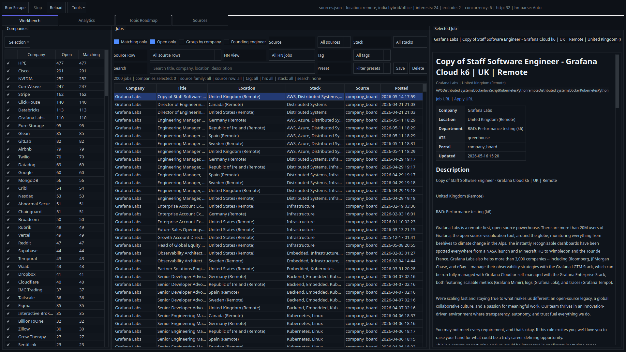Save the current filter preset

tap(400, 68)
